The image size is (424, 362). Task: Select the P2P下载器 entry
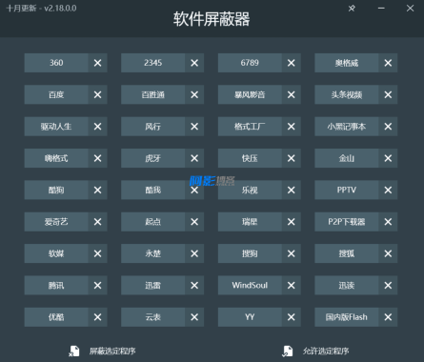[x=347, y=222]
